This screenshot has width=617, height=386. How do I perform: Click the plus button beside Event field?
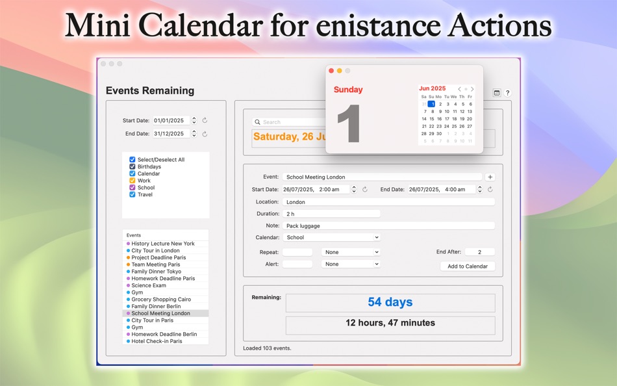click(x=490, y=177)
